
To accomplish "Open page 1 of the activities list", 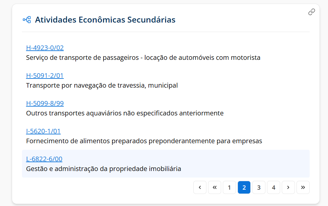I will pyautogui.click(x=229, y=187).
